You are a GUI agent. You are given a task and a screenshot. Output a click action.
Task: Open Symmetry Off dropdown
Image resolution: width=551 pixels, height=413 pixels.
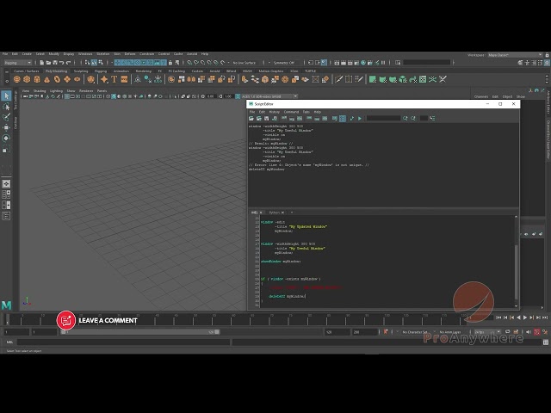click(284, 63)
